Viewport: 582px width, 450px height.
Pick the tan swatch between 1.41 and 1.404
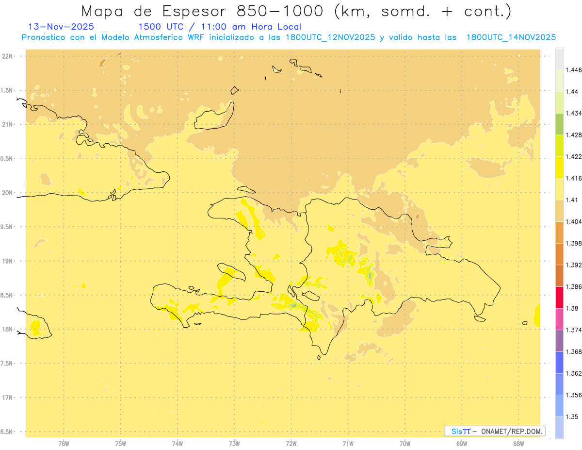pyautogui.click(x=559, y=210)
